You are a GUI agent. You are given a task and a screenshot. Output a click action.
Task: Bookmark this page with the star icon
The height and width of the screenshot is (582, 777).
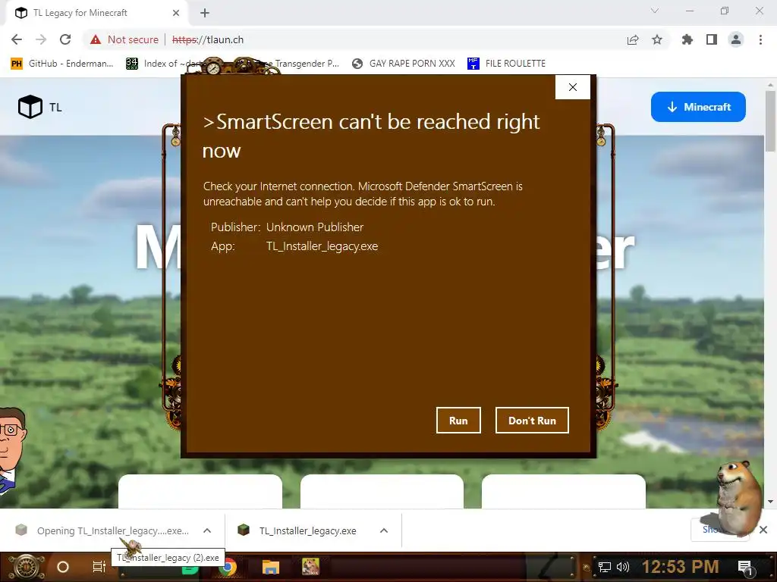click(657, 39)
